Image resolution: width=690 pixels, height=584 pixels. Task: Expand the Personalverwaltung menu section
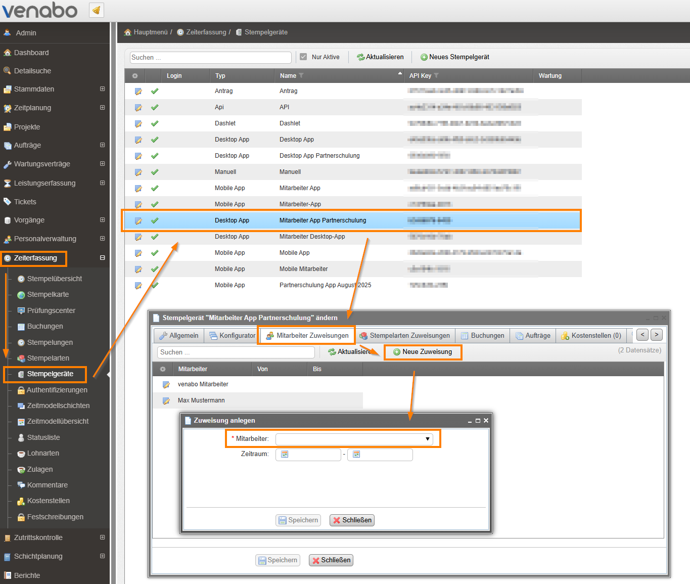(102, 239)
